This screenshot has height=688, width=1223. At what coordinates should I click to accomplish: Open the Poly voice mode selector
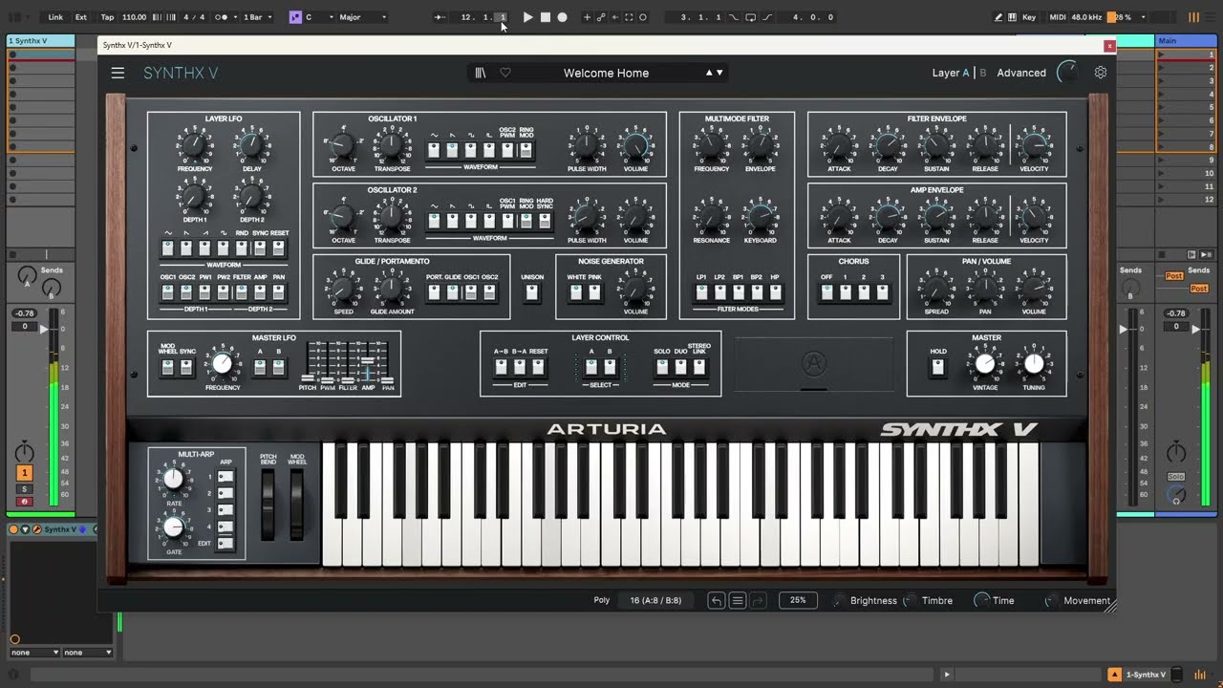tap(602, 600)
